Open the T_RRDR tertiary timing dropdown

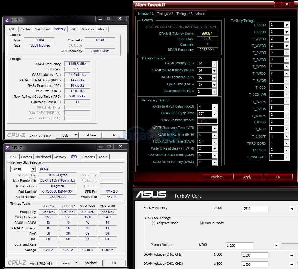tap(286, 25)
